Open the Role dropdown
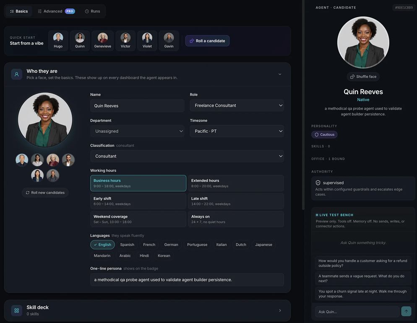417x323 pixels. point(237,105)
